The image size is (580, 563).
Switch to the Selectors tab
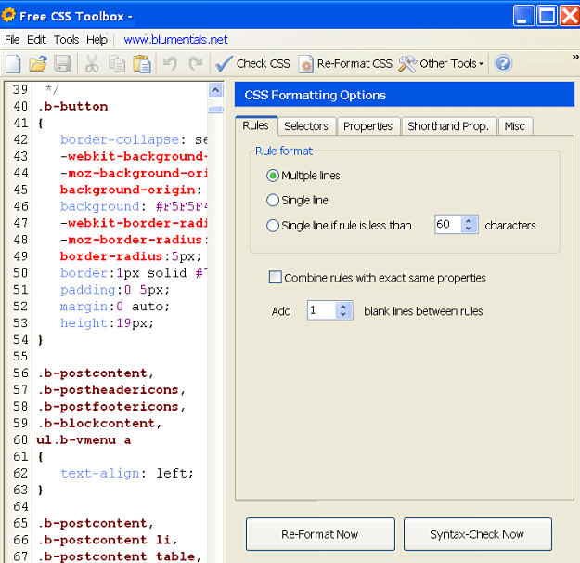coord(306,126)
